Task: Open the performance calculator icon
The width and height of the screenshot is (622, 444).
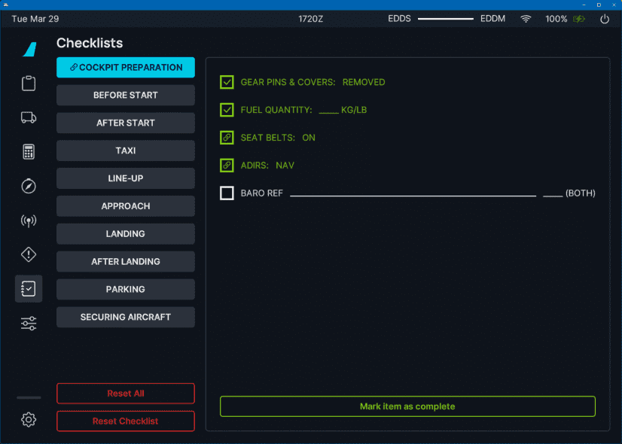Action: [x=29, y=151]
